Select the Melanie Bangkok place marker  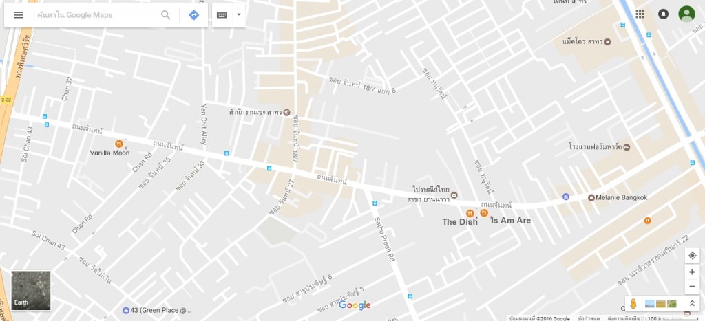tap(591, 197)
